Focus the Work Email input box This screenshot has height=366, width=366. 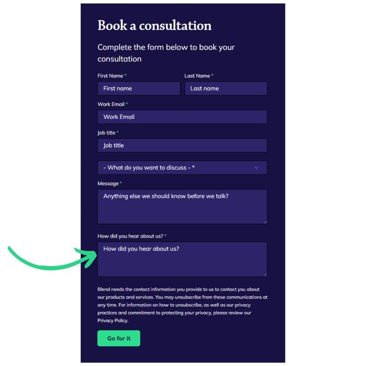pos(182,117)
